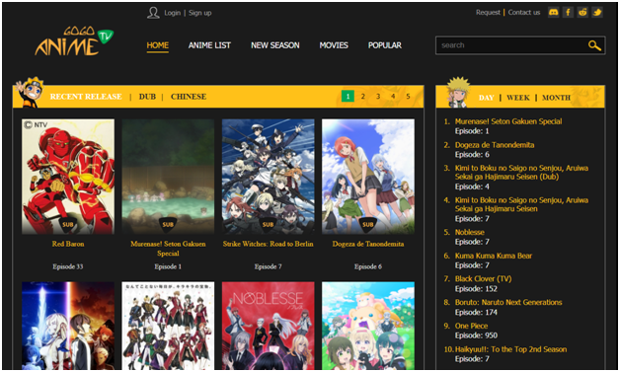
Task: Open the ANIME LIST menu item
Action: click(209, 45)
